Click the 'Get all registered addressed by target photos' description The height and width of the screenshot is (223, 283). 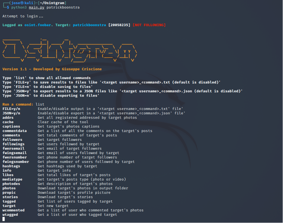click(87, 118)
